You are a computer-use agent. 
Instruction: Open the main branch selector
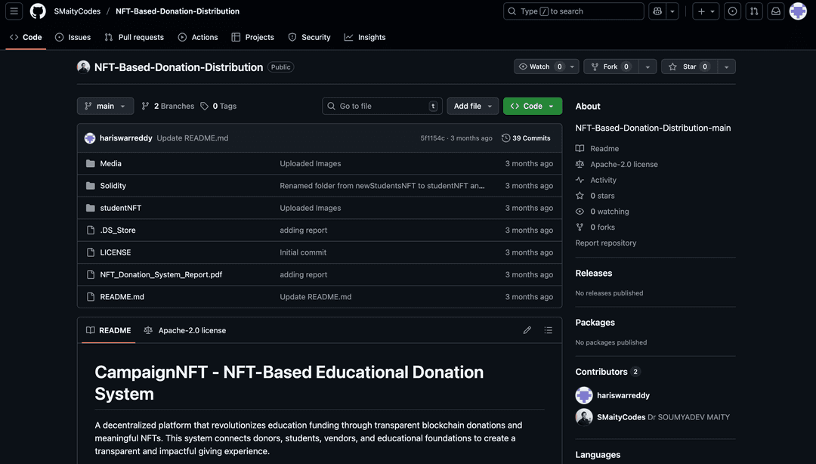(x=105, y=106)
